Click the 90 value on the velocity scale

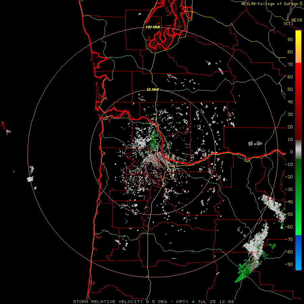coord(290,40)
